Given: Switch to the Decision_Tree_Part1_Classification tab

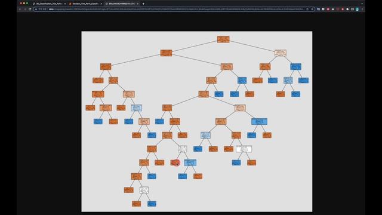Looking at the screenshot, I should pyautogui.click(x=85, y=4).
